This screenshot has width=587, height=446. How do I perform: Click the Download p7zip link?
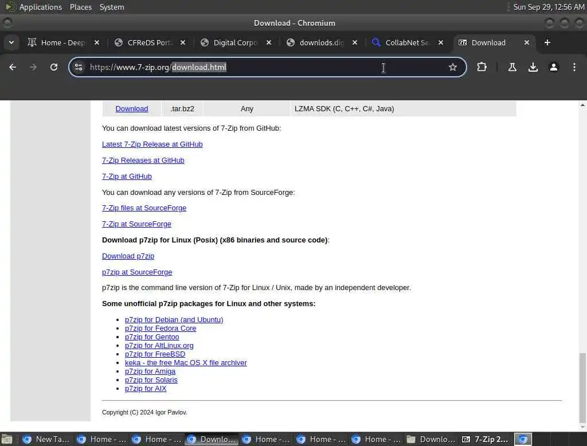point(128,256)
